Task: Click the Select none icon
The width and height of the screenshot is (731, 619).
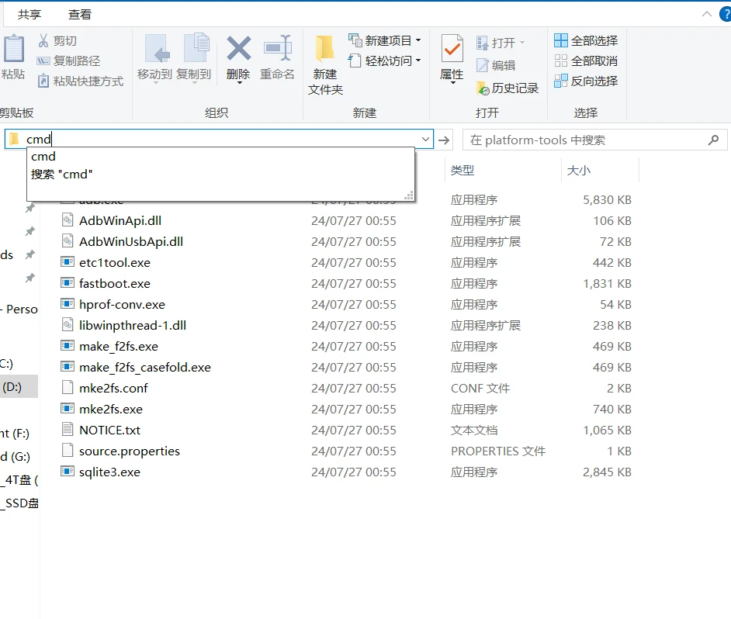Action: [561, 61]
